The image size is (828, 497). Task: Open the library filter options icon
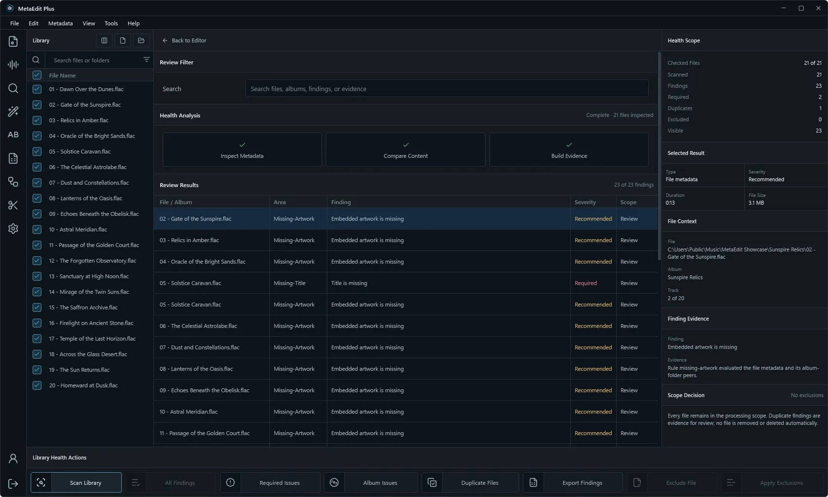point(147,60)
